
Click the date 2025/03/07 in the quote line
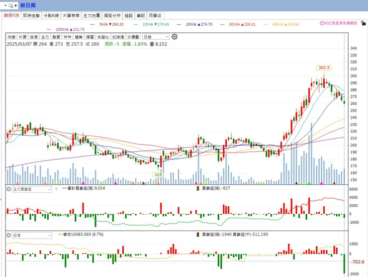pyautogui.click(x=19, y=44)
